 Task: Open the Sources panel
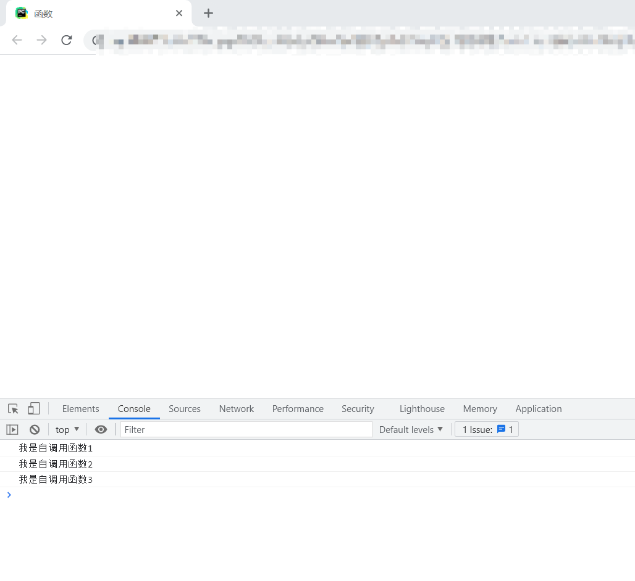tap(185, 409)
